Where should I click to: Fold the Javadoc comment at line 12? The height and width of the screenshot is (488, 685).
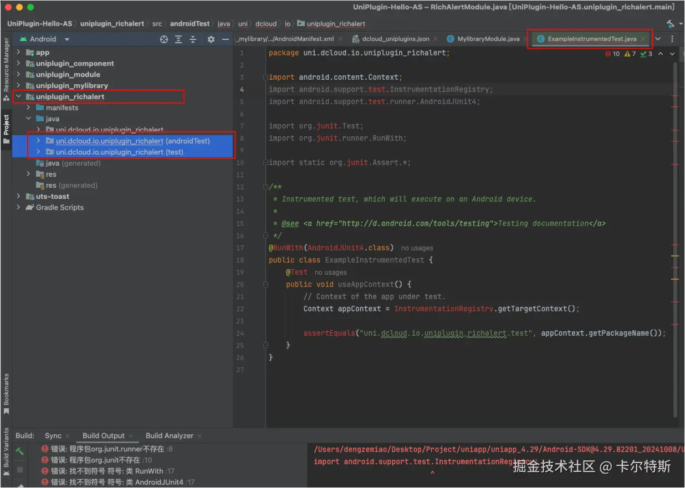265,187
